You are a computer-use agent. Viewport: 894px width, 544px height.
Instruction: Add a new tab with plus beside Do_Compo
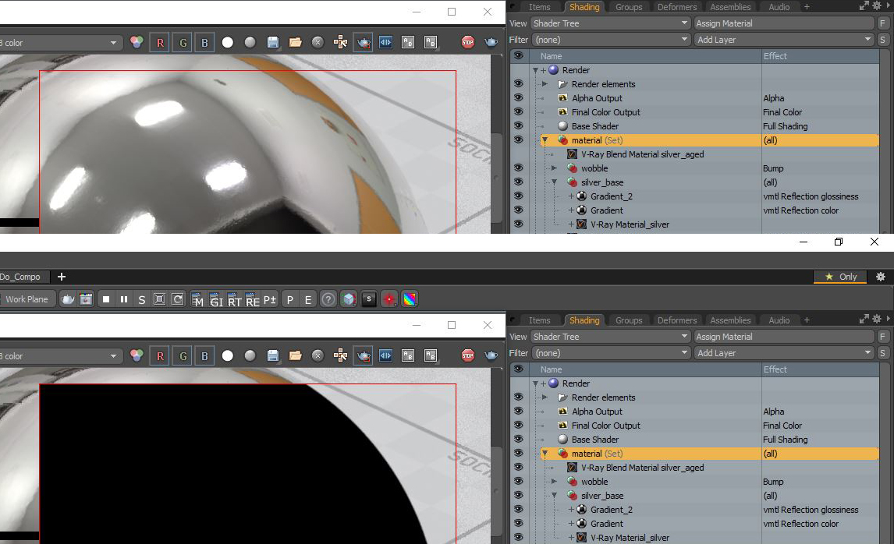click(62, 276)
